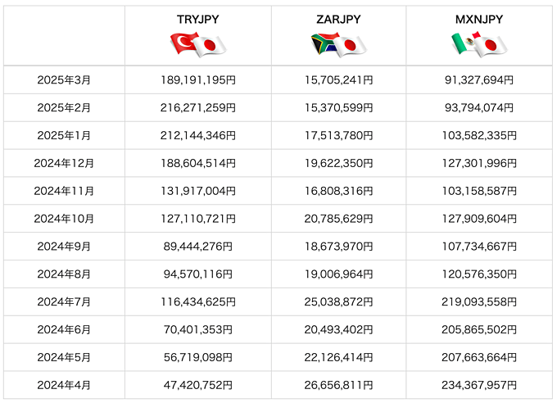This screenshot has height=403, width=557.
Task: Click MXNJPY value 234,367,957円
Action: point(479,385)
